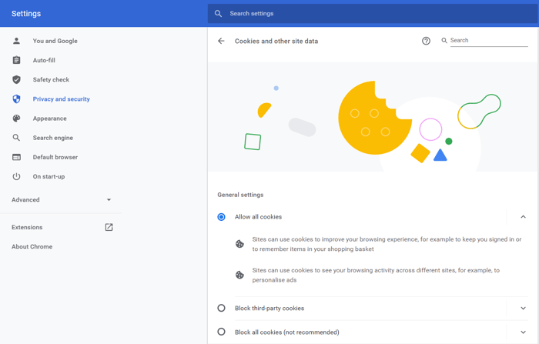This screenshot has height=344, width=539.
Task: Select the Allow all cookies radio button
Action: pos(222,217)
